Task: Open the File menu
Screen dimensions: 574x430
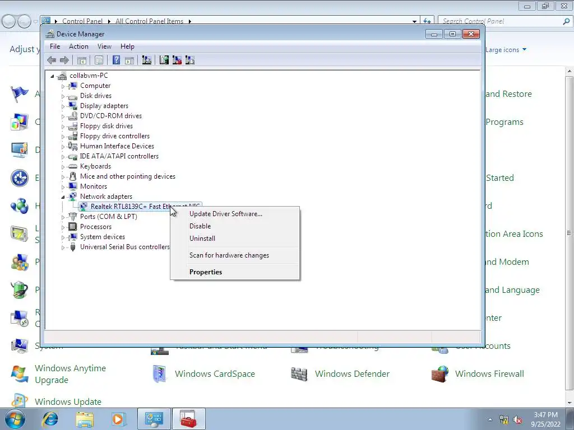Action: click(55, 46)
